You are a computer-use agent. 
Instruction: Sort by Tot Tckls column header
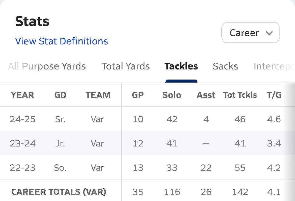click(240, 95)
